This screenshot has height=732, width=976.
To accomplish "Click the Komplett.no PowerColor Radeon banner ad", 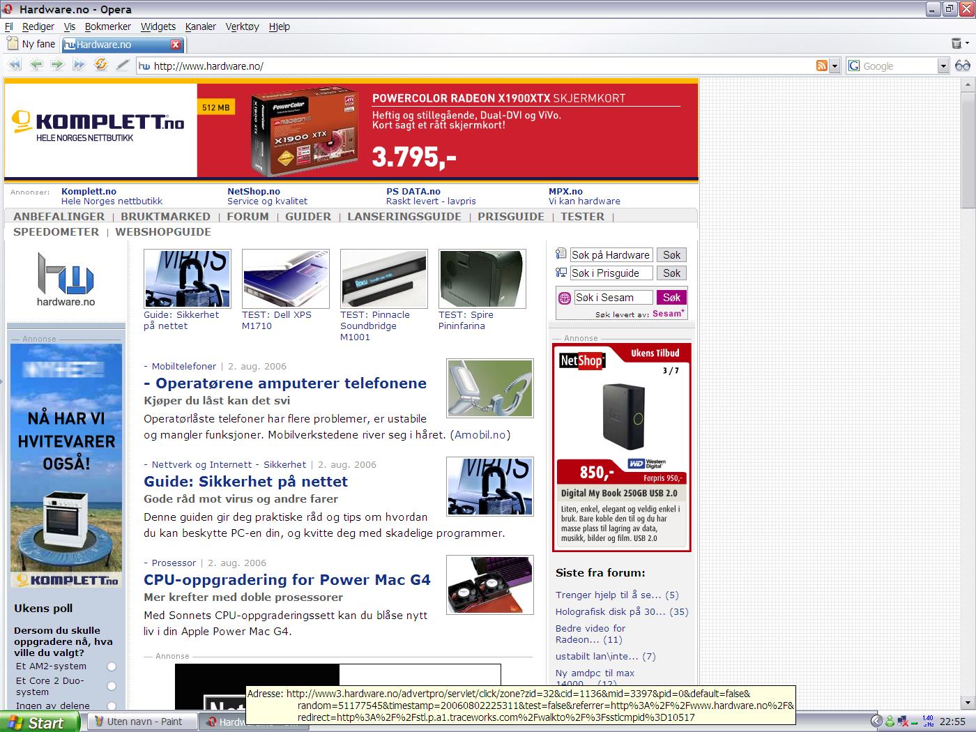I will click(x=351, y=130).
